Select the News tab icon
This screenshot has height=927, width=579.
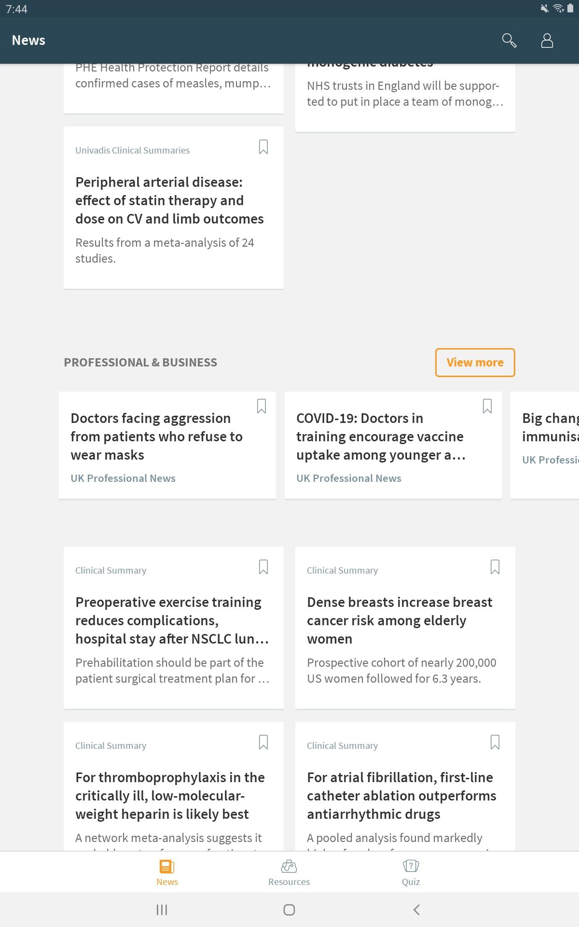[x=167, y=867]
